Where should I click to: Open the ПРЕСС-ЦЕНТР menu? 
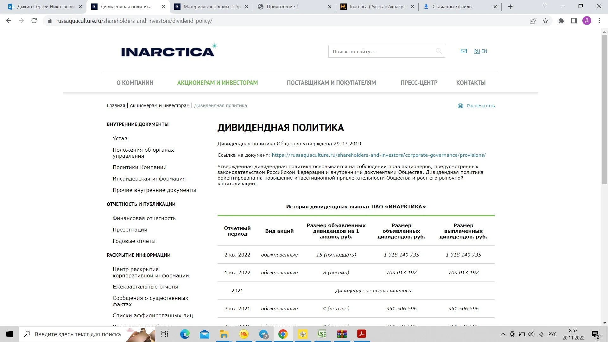click(419, 83)
